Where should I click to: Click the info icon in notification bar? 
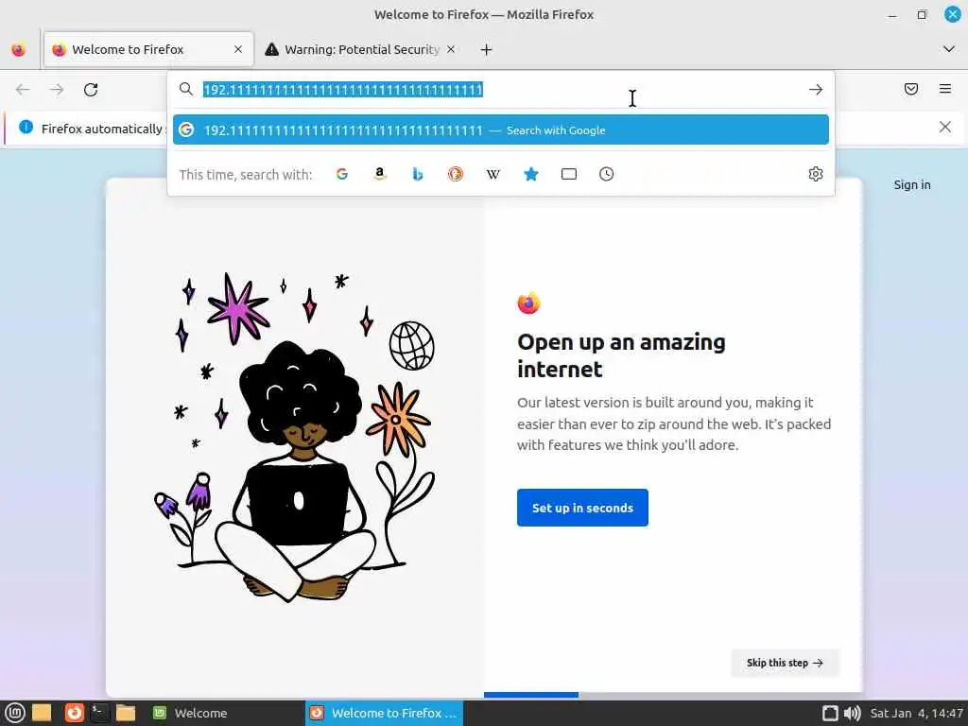pyautogui.click(x=26, y=128)
